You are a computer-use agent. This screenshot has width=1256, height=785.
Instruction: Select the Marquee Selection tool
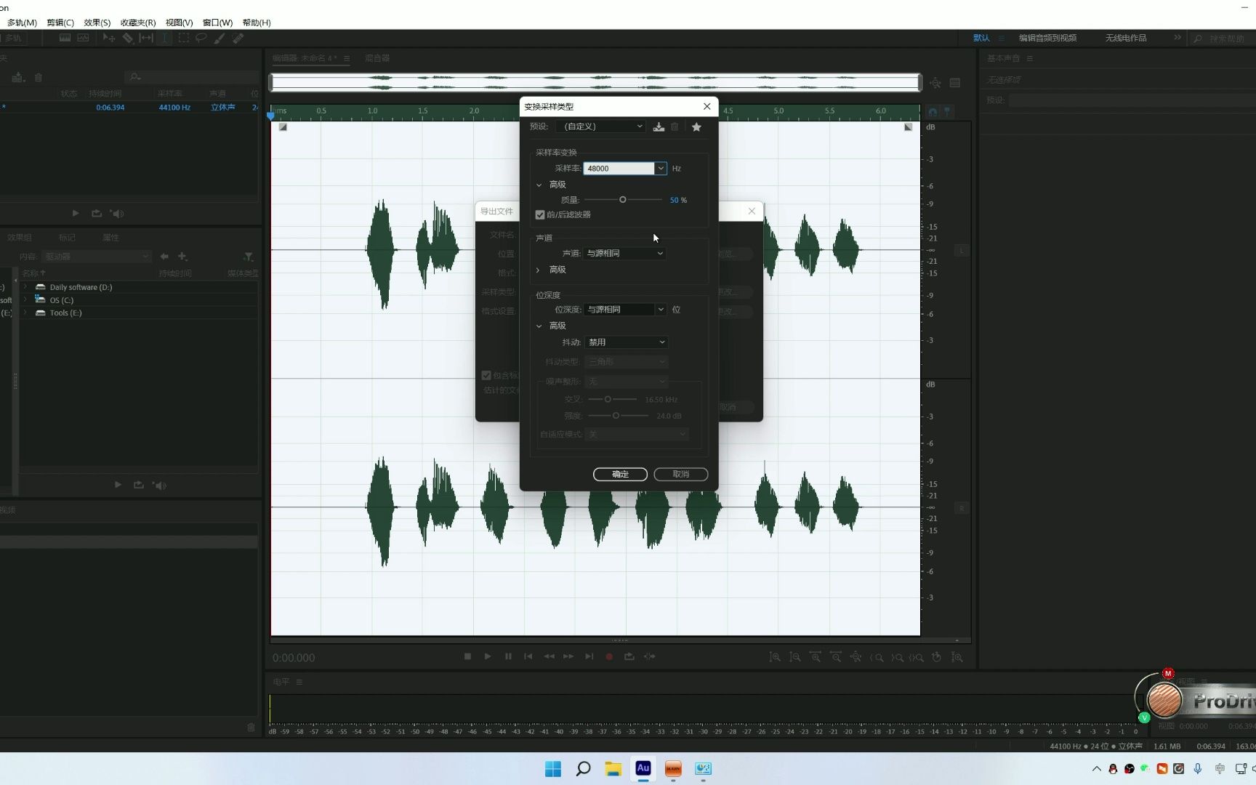pos(184,38)
